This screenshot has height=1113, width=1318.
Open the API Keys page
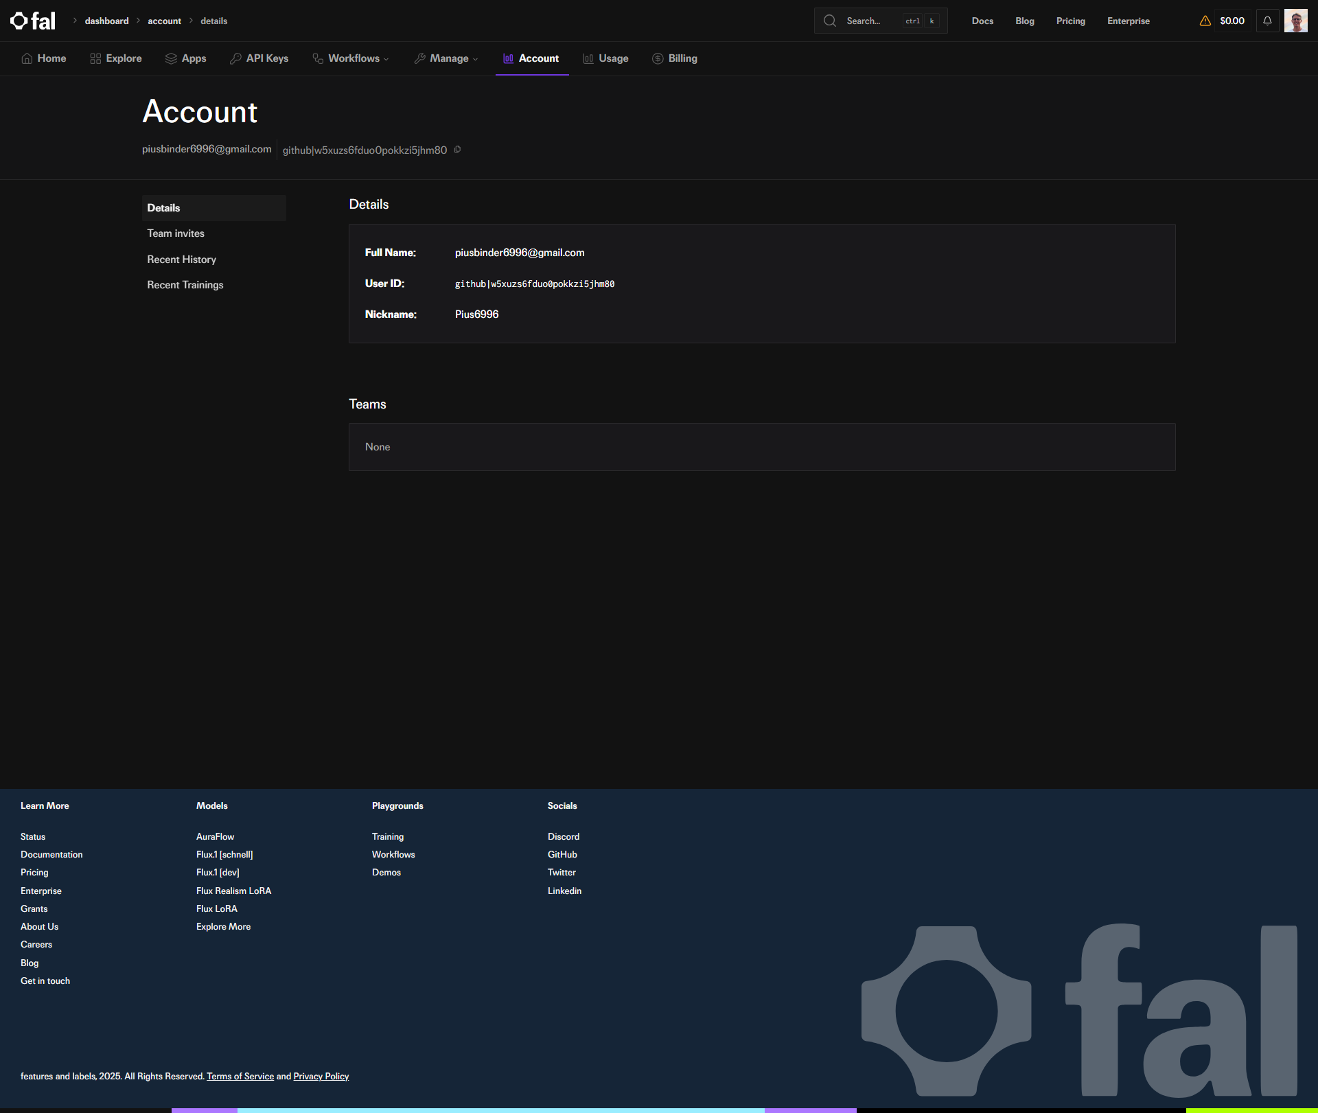(x=259, y=58)
